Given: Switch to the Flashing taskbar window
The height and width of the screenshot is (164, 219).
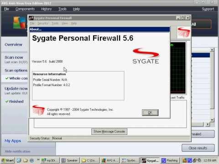Looking at the screenshot, I should point(170,160).
